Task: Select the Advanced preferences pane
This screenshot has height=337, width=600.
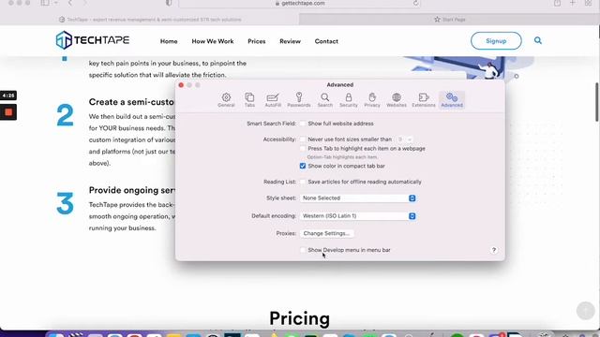Action: [452, 100]
